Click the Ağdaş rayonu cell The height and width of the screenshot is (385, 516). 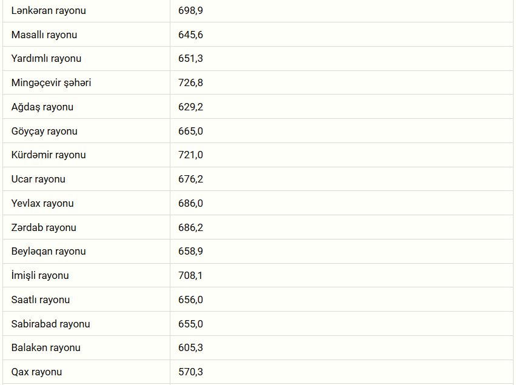click(x=42, y=107)
